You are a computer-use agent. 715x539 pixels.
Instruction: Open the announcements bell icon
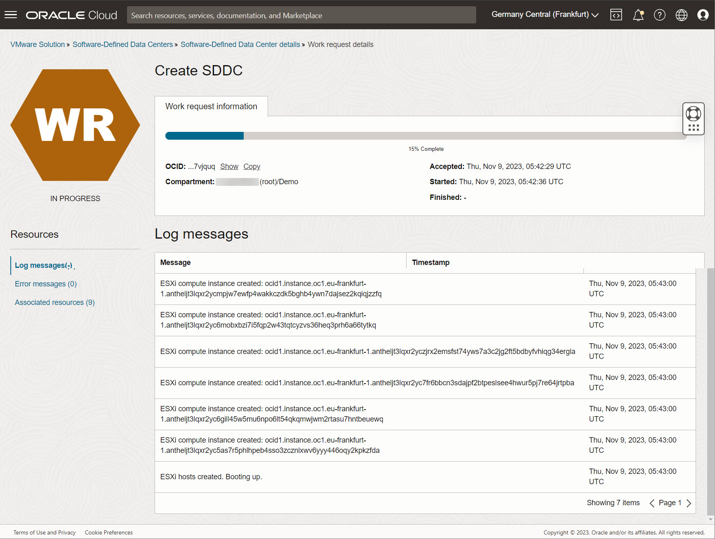[638, 15]
